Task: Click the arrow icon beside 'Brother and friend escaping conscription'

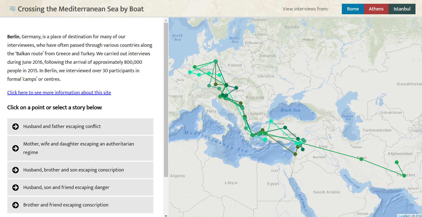Action: [15, 205]
